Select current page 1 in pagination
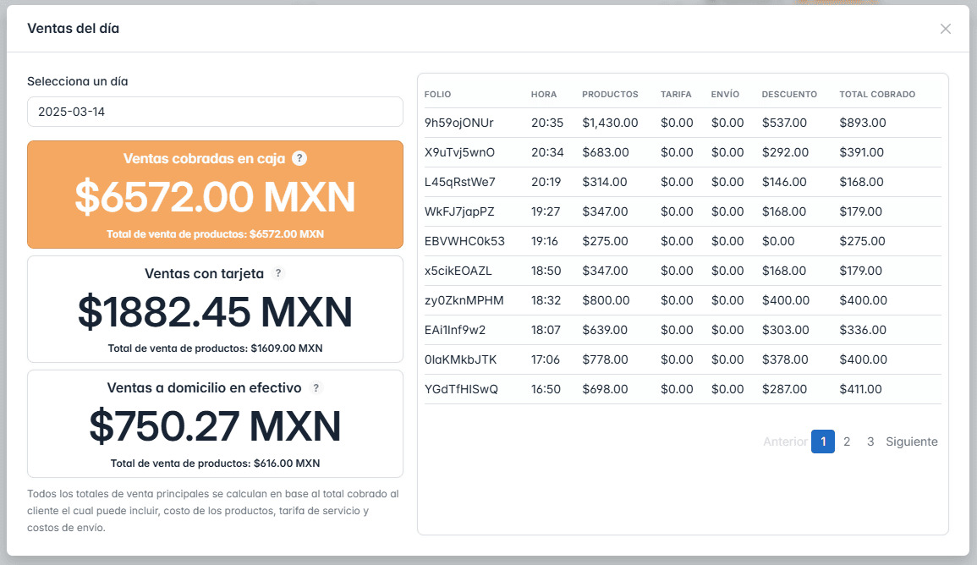977x565 pixels. pyautogui.click(x=822, y=442)
